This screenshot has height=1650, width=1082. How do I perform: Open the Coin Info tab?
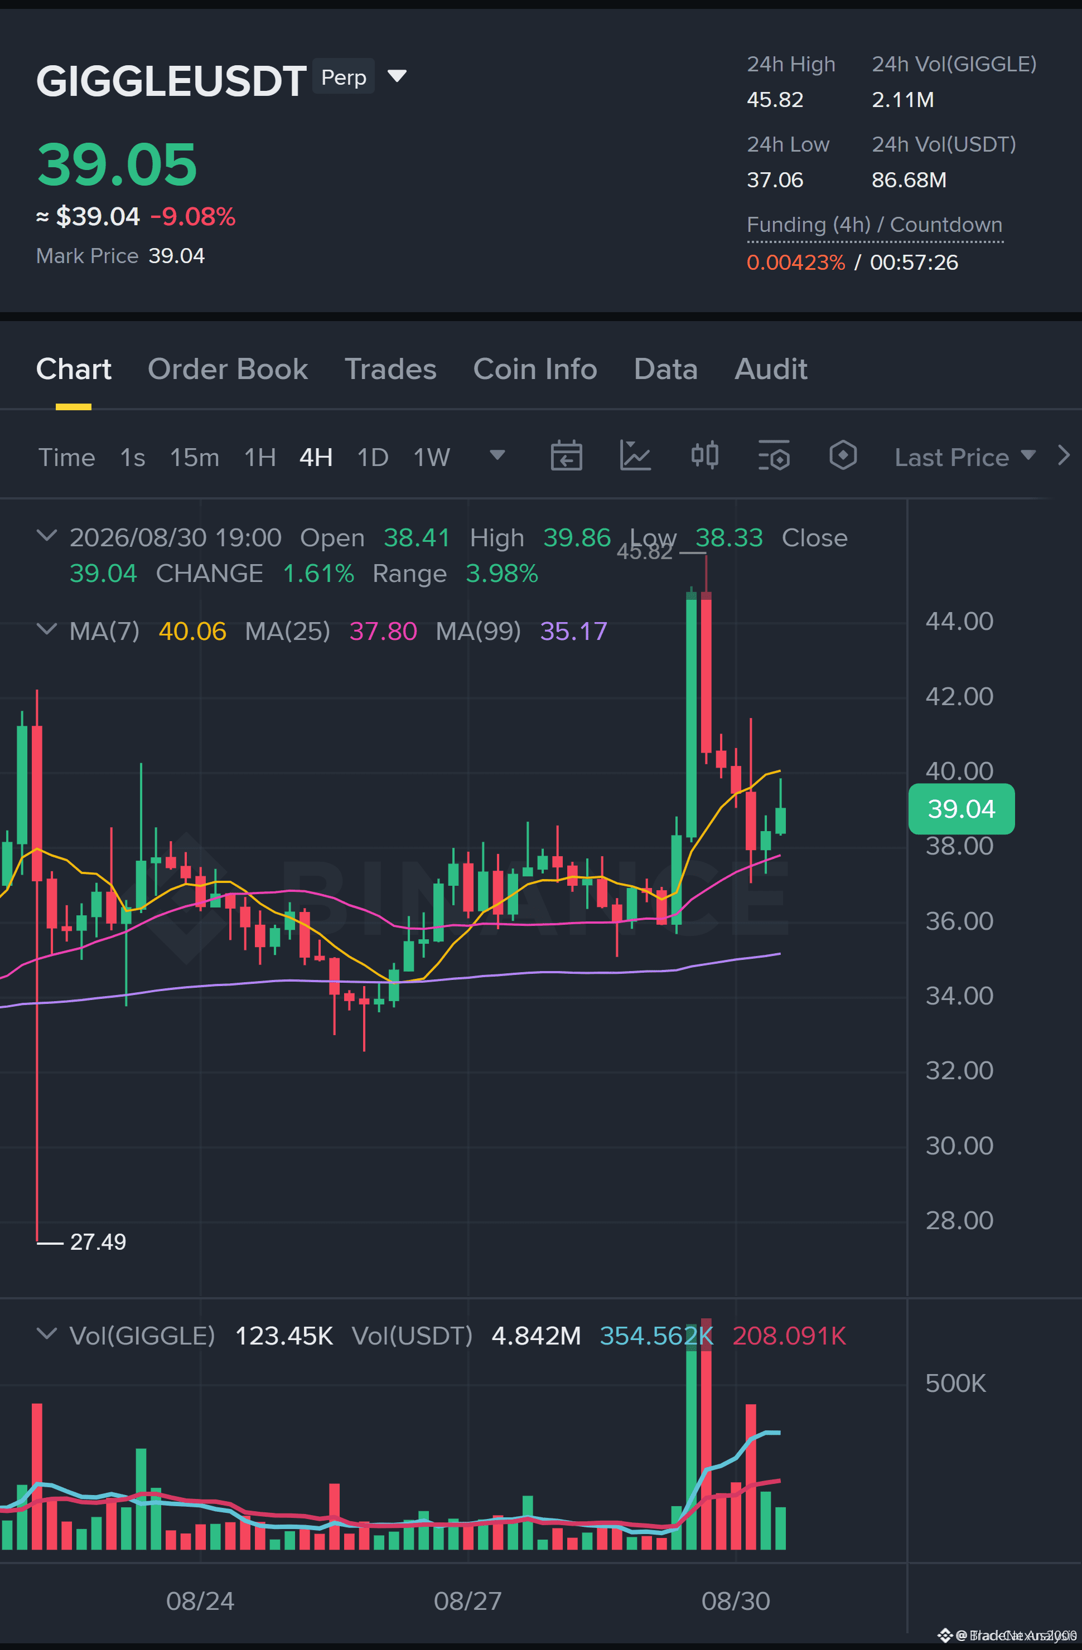pos(535,369)
